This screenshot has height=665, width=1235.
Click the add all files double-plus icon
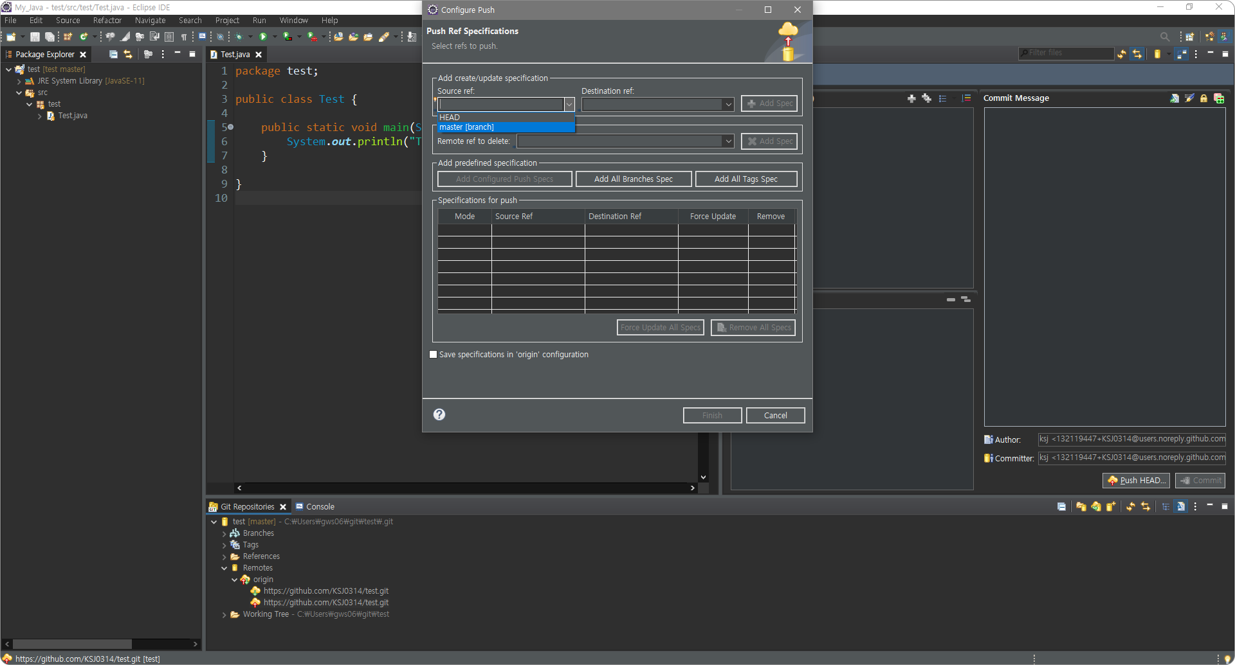pyautogui.click(x=926, y=98)
